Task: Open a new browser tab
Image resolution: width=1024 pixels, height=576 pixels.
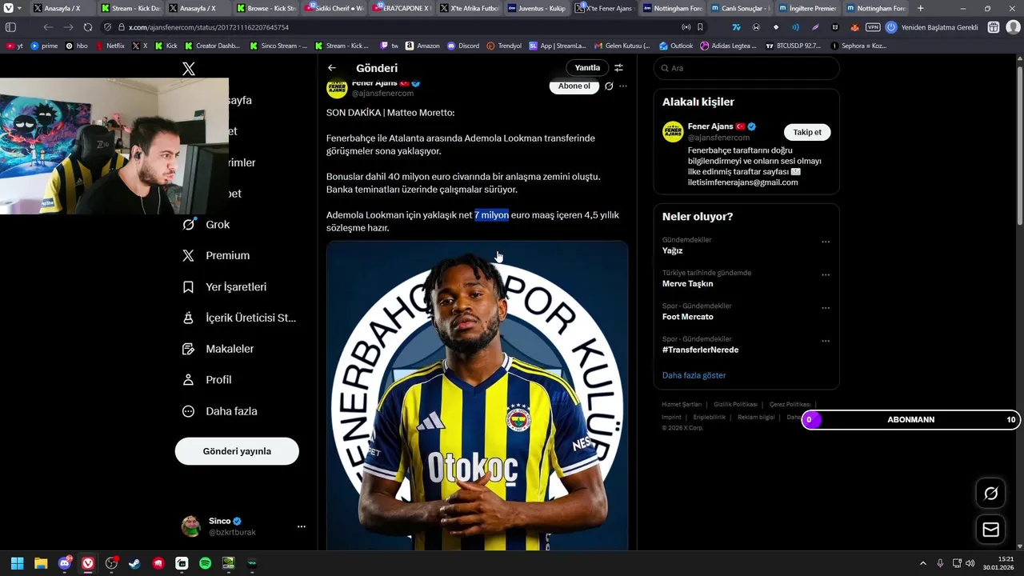Action: [x=920, y=8]
